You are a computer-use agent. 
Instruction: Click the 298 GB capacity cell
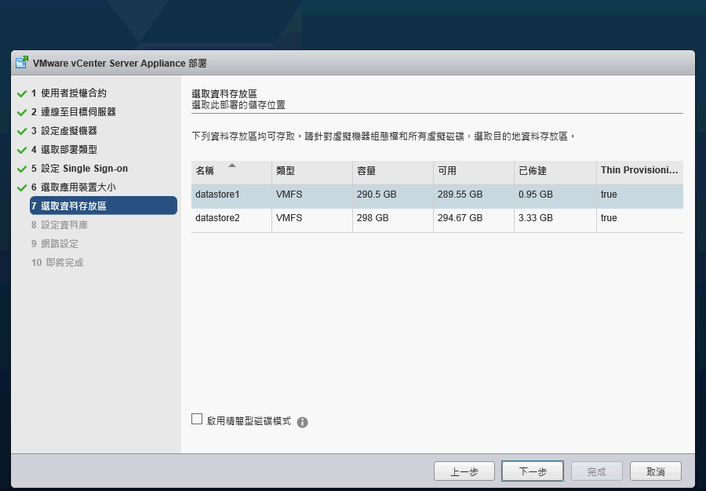(x=373, y=218)
